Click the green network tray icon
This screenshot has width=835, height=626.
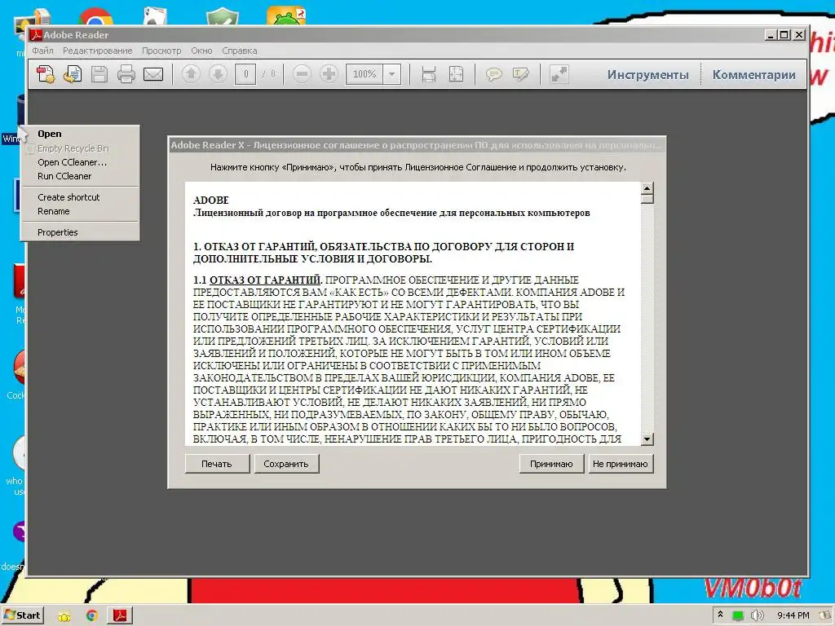click(738, 616)
